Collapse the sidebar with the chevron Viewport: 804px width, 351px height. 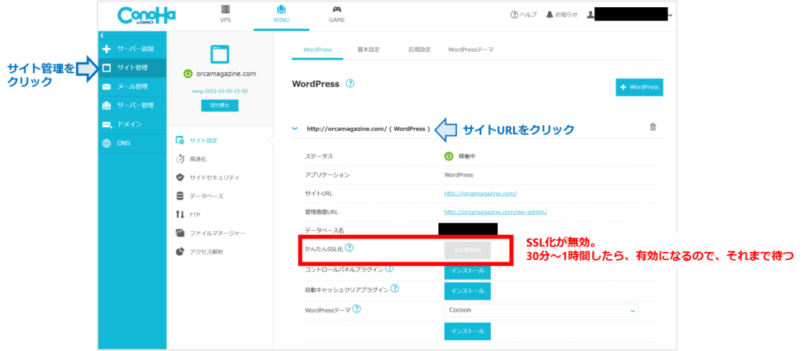(x=103, y=35)
